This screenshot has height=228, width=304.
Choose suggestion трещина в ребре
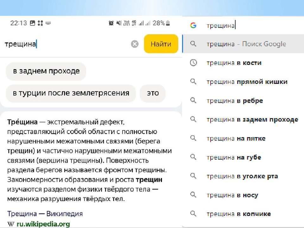[x=243, y=100]
